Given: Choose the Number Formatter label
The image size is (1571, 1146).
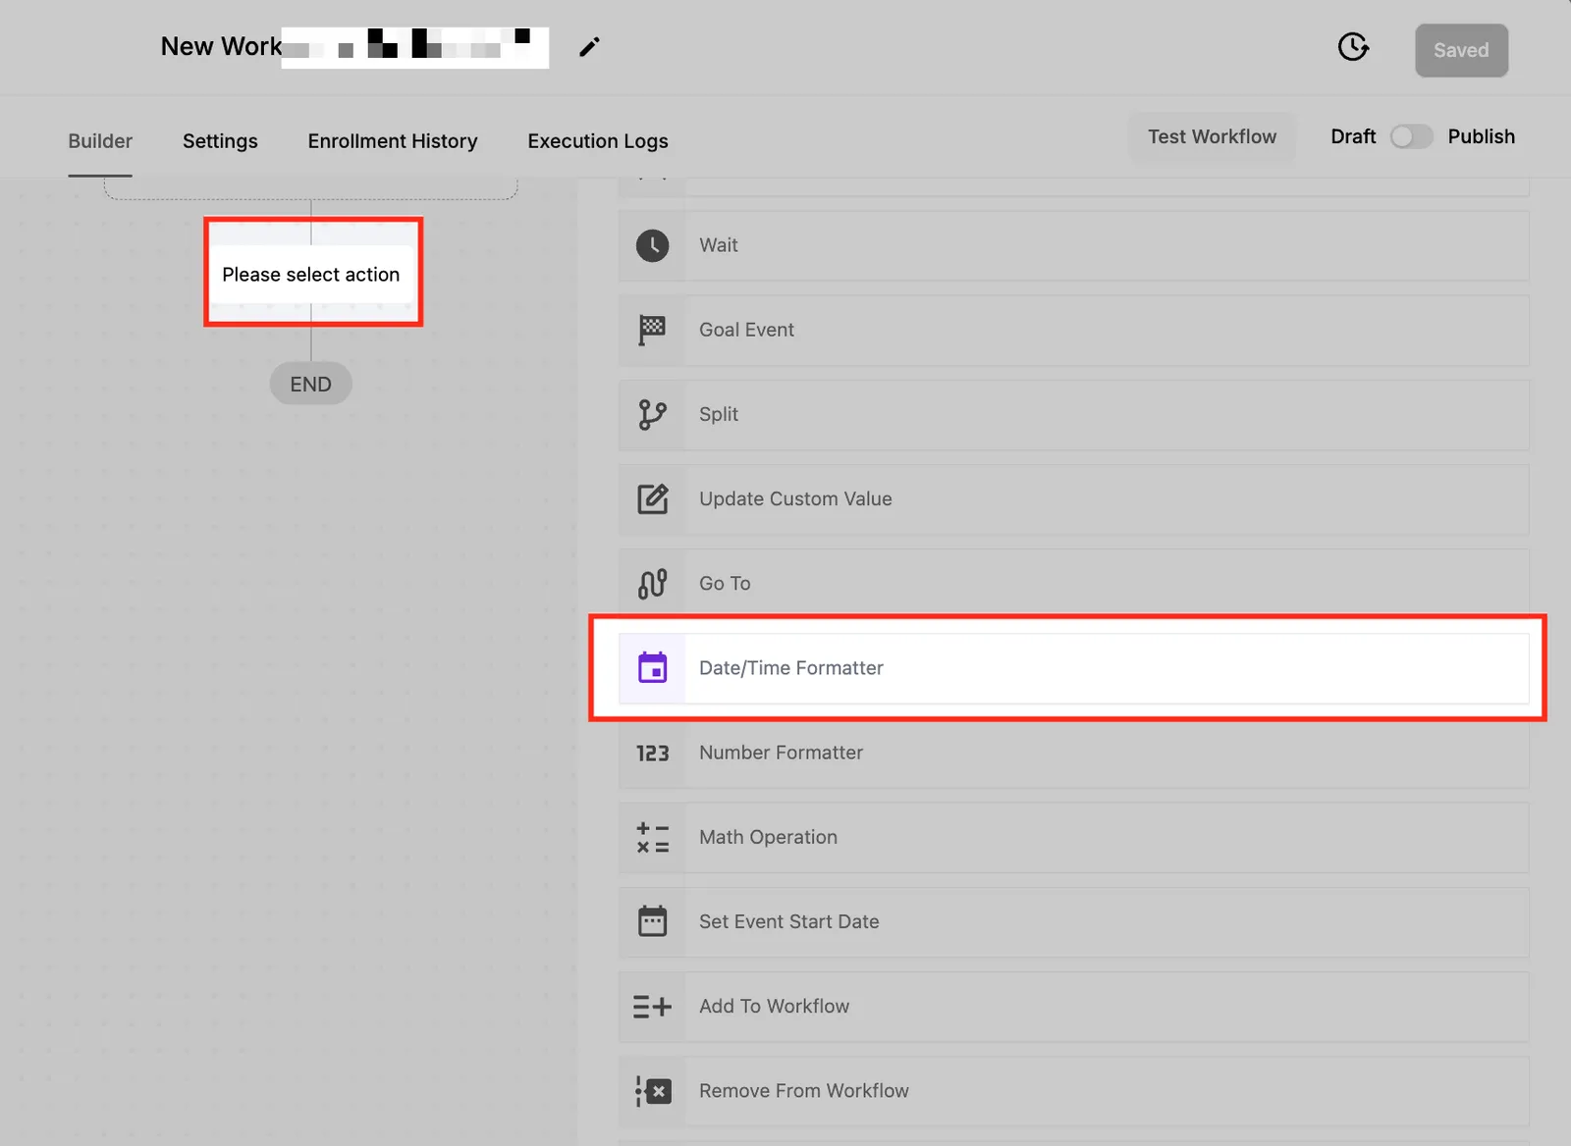Looking at the screenshot, I should [x=781, y=753].
